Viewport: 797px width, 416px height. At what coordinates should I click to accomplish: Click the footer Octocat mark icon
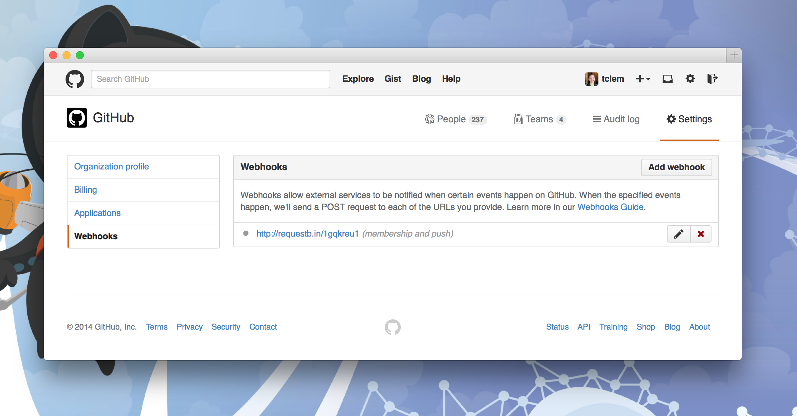tap(393, 327)
